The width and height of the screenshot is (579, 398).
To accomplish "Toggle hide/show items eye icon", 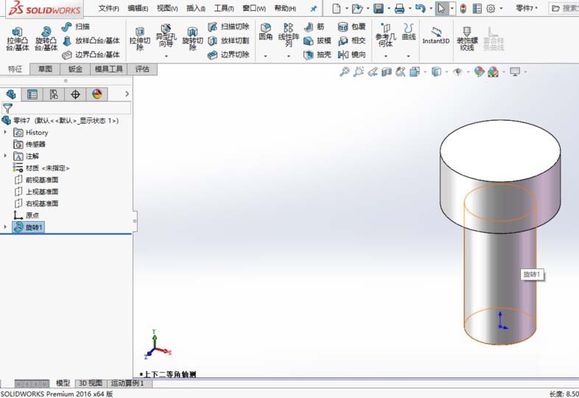I will [x=458, y=71].
